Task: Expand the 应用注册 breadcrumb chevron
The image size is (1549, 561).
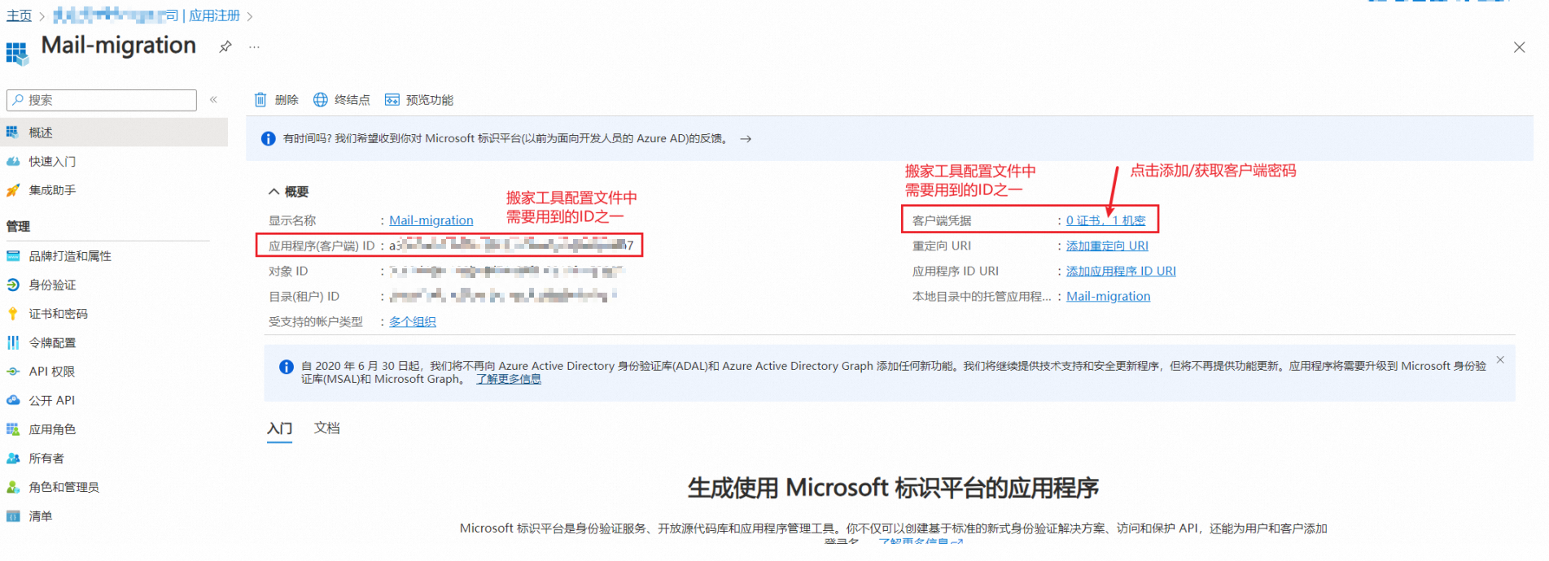Action: point(250,16)
